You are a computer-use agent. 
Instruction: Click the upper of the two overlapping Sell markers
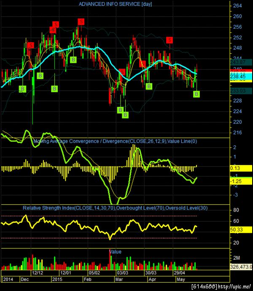pos(56,24)
